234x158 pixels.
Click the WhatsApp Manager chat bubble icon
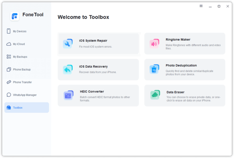tap(9, 95)
